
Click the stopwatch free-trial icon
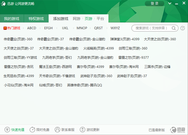tap(32, 130)
